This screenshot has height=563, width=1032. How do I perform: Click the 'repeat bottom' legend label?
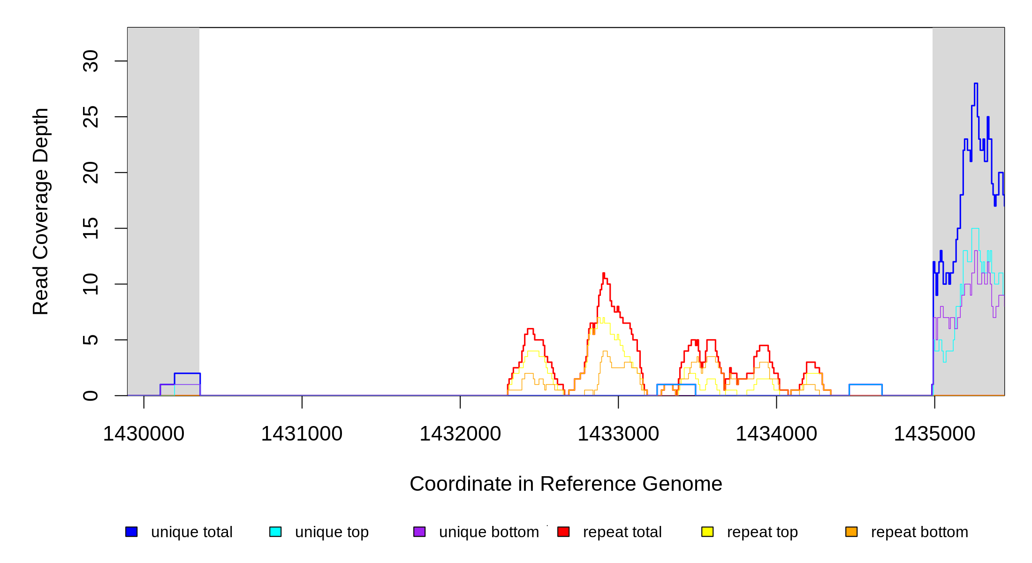[x=919, y=532]
